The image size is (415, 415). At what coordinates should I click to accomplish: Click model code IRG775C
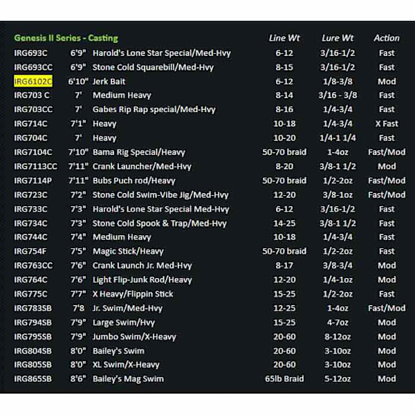tap(30, 294)
